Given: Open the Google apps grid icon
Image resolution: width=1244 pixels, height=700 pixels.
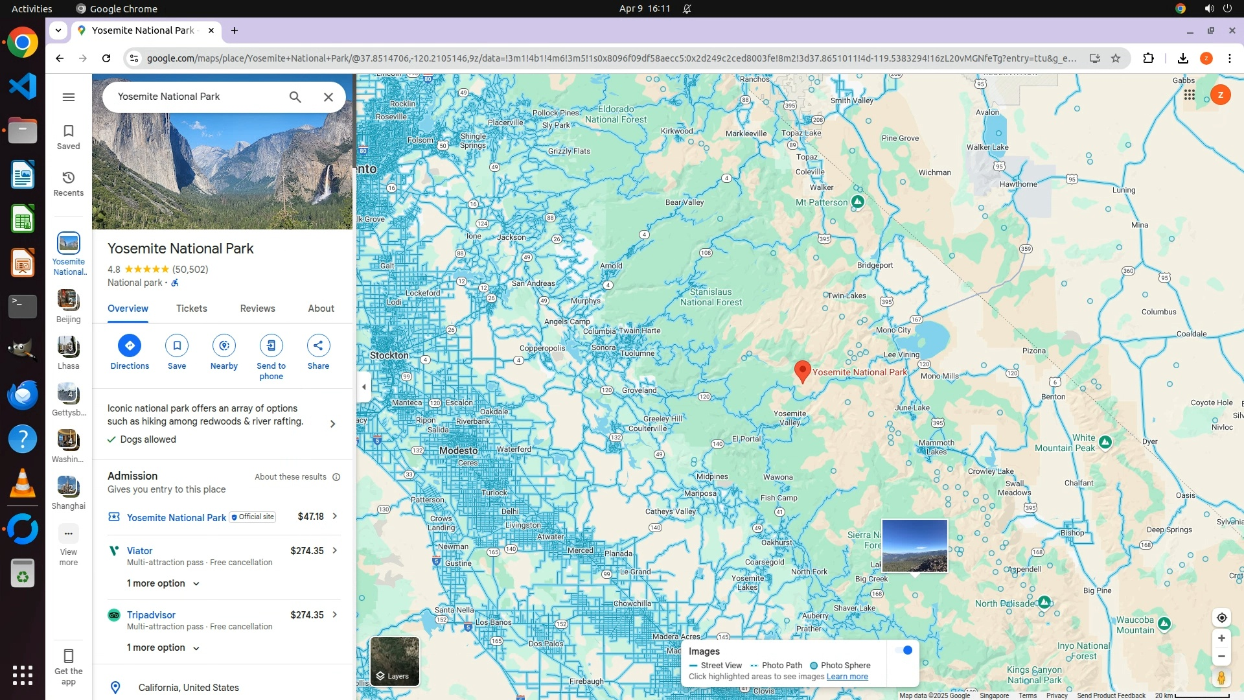Looking at the screenshot, I should [1189, 95].
